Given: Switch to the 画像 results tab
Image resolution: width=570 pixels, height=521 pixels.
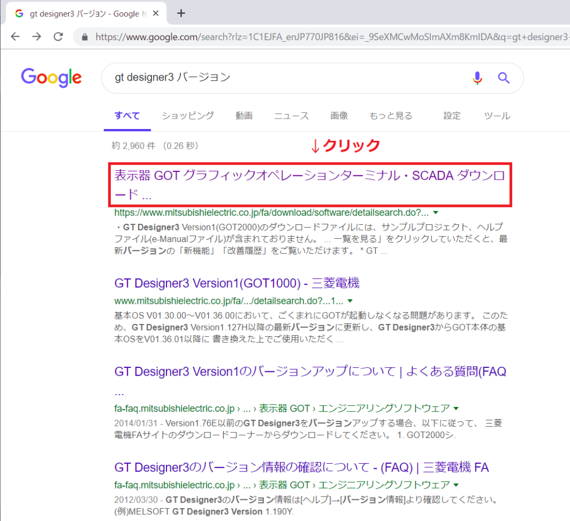Looking at the screenshot, I should point(339,116).
